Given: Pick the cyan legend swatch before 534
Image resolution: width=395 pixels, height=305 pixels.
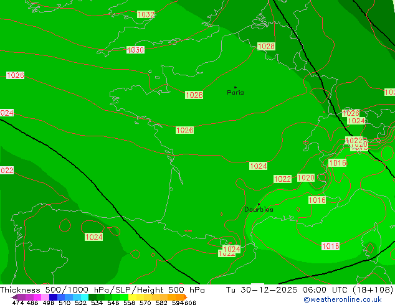Looking at the screenshot, I should click(x=85, y=297).
